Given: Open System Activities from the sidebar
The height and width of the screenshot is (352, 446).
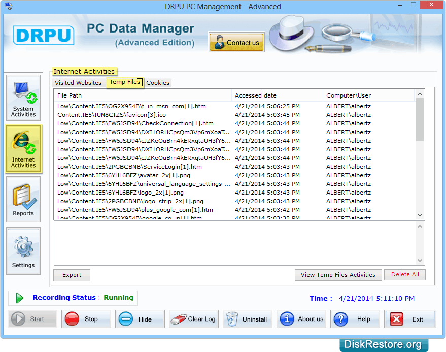Looking at the screenshot, I should coord(23,98).
